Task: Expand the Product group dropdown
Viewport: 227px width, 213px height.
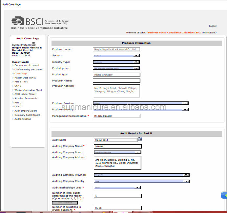Action: (116, 68)
